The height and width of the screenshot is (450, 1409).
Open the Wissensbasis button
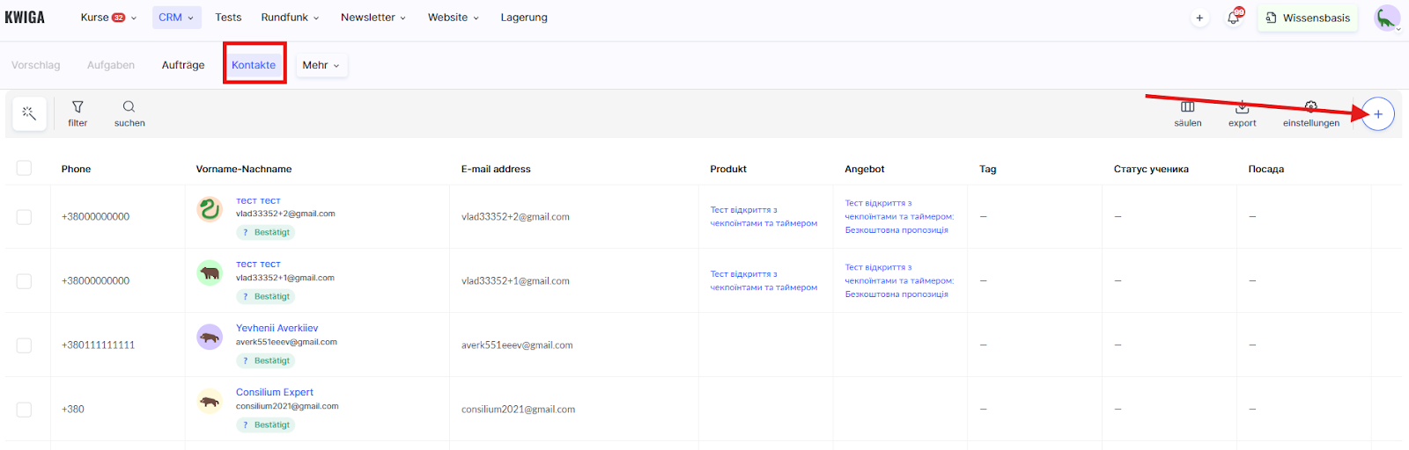coord(1307,18)
